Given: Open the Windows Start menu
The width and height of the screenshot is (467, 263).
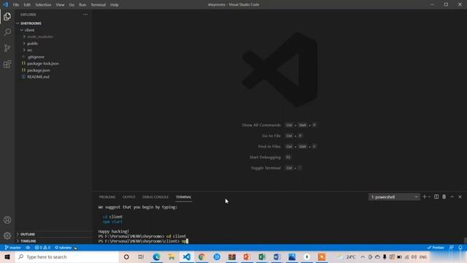Looking at the screenshot, I should point(7,256).
